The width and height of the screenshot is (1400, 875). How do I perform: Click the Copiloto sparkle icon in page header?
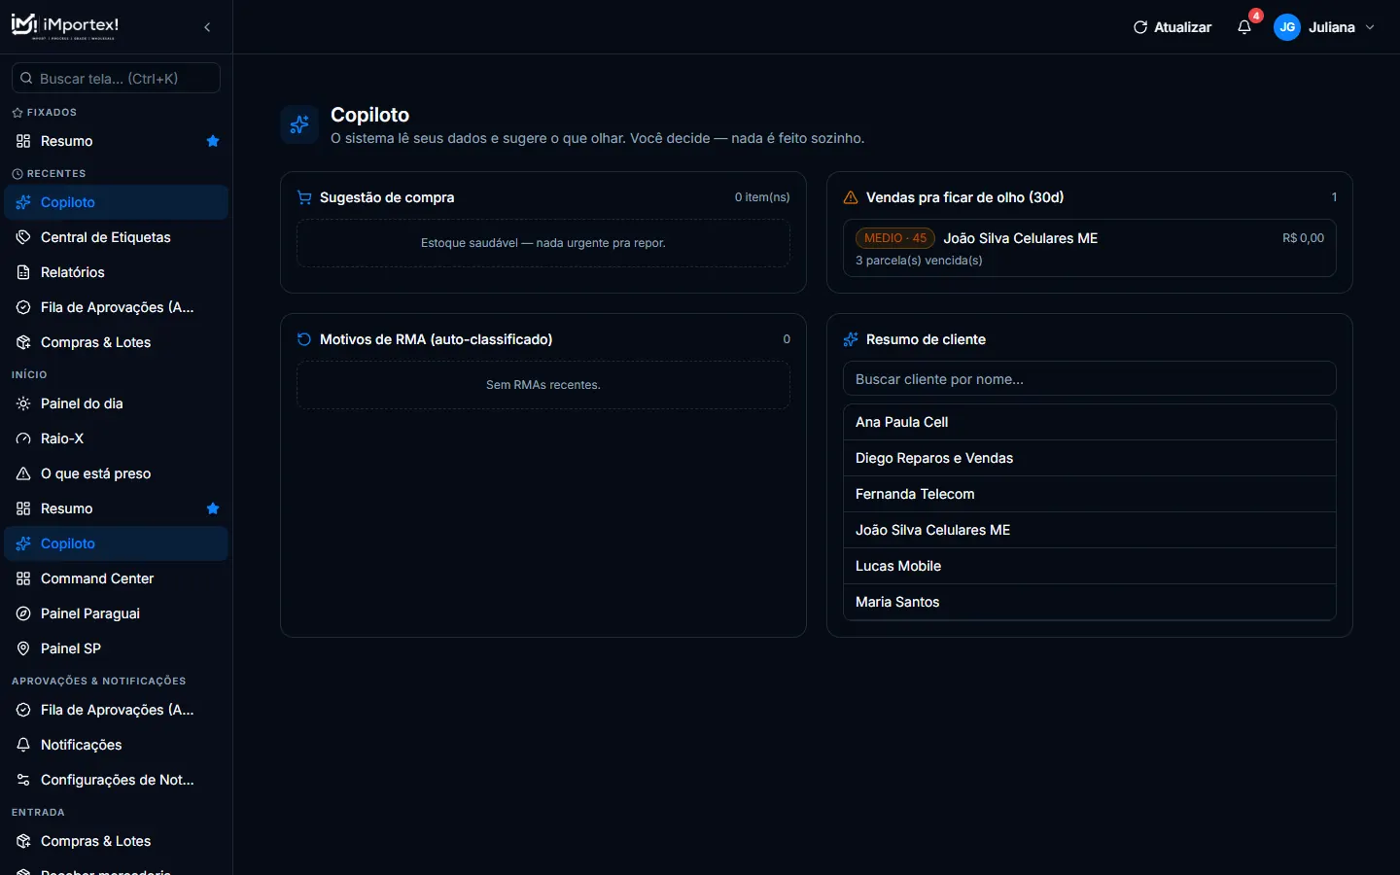click(x=299, y=124)
